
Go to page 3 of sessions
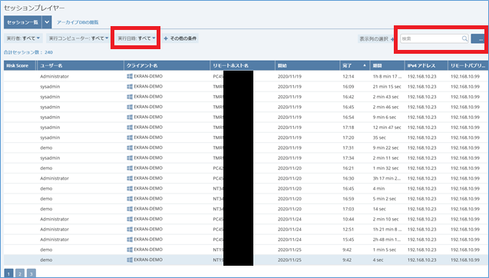point(31,273)
